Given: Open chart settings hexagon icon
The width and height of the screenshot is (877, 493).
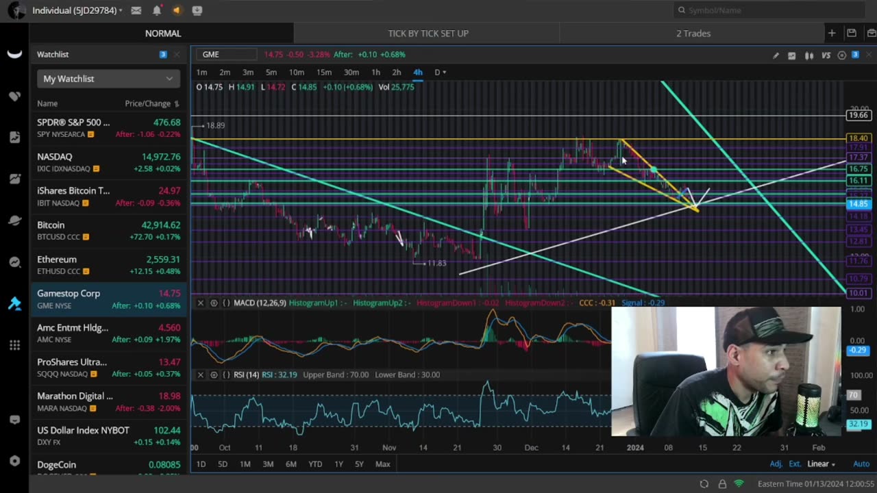Looking at the screenshot, I should click(842, 55).
